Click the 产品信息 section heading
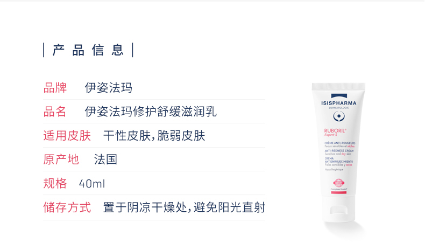Screen dimensions: 425x250 click(88, 50)
